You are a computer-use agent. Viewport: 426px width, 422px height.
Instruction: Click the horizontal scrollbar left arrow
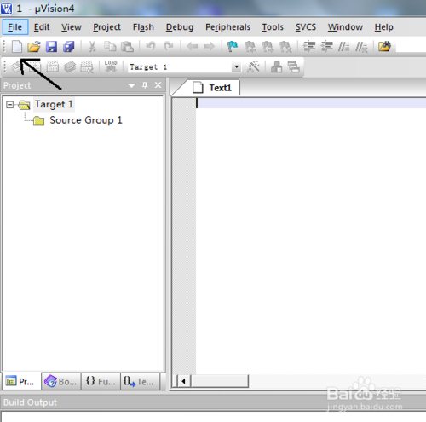coord(183,381)
